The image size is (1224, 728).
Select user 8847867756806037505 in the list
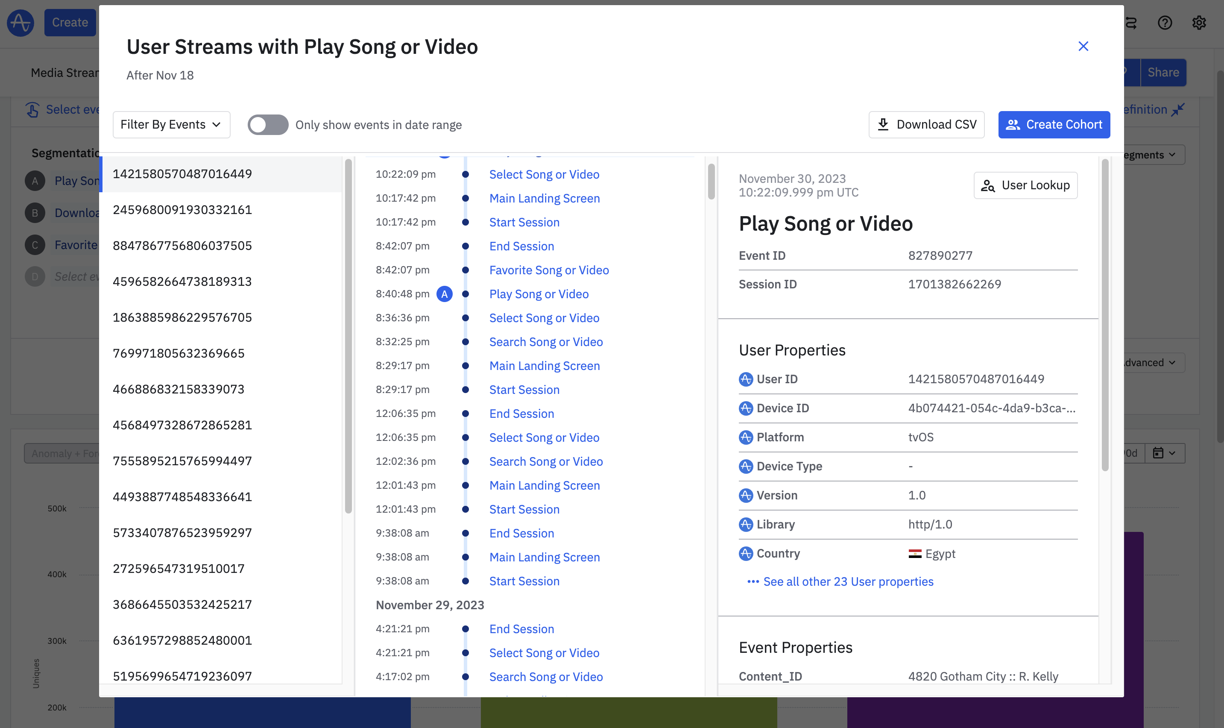click(182, 245)
